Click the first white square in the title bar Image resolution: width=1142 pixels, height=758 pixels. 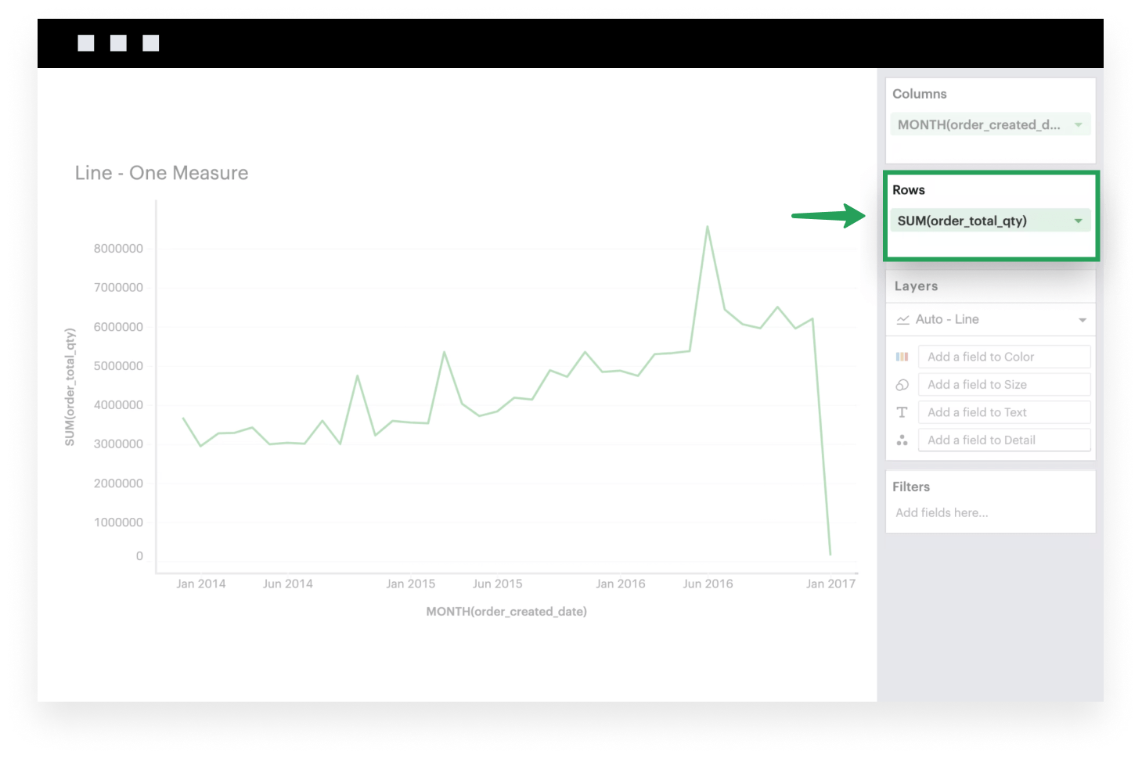(x=86, y=43)
